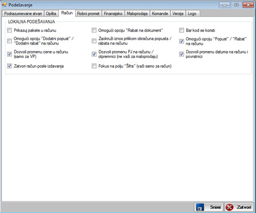Uncheck "Omogući opciju Popust / Rabat na računu"
The width and height of the screenshot is (256, 213).
click(181, 41)
